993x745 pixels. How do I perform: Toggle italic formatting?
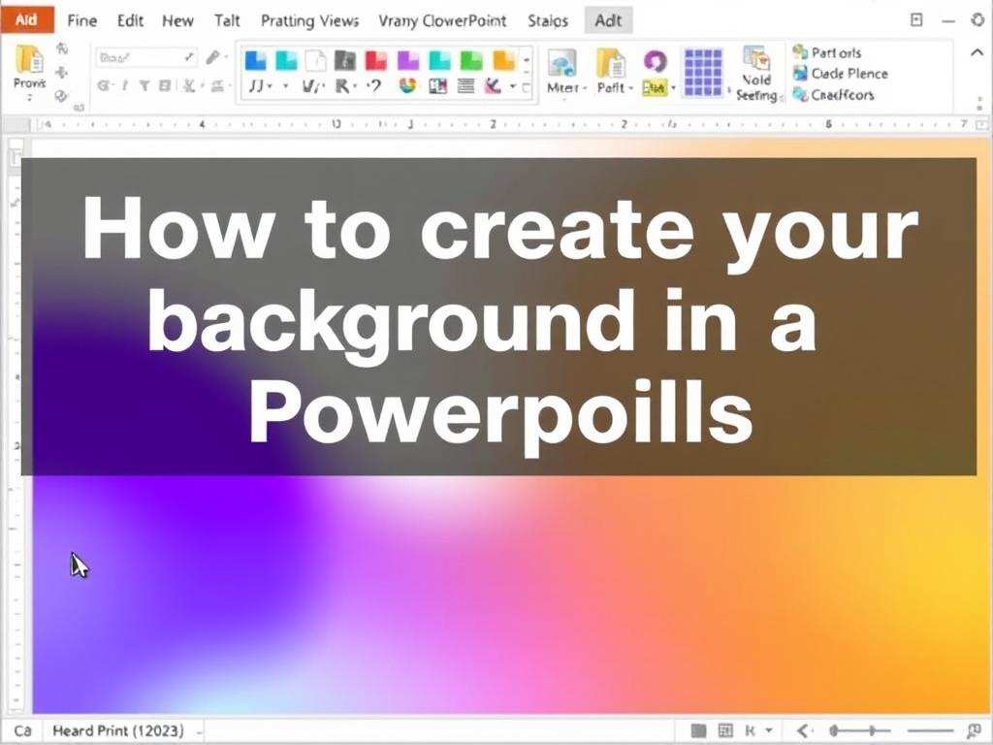(x=125, y=85)
